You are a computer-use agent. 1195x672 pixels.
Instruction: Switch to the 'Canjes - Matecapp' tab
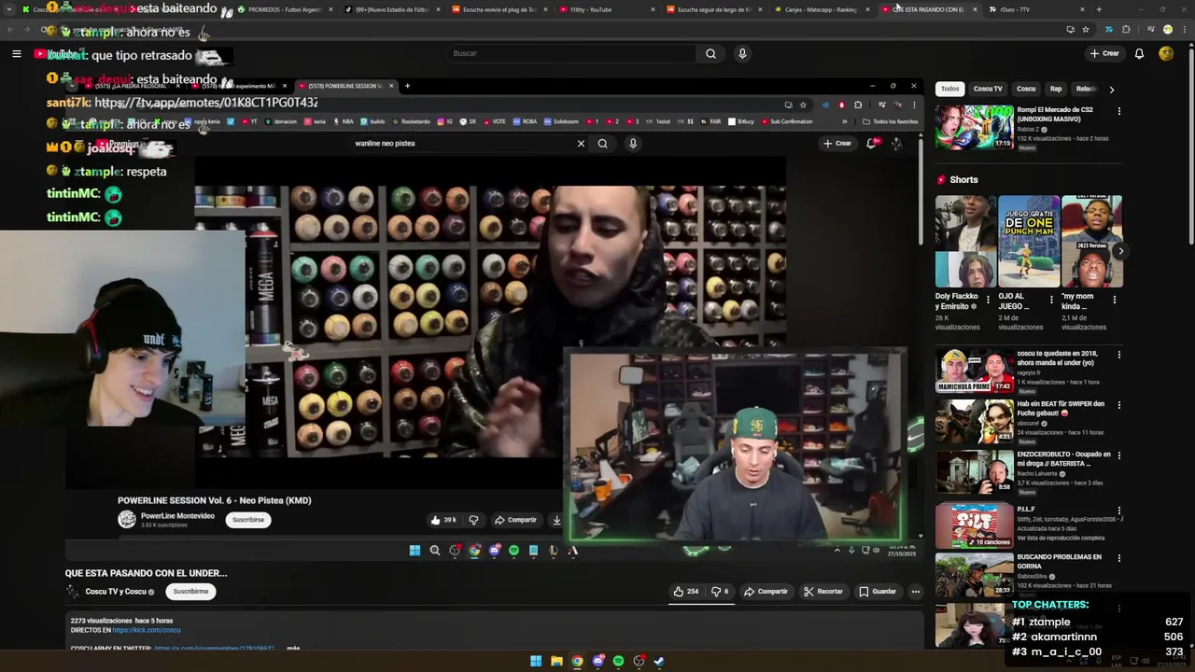(x=822, y=9)
